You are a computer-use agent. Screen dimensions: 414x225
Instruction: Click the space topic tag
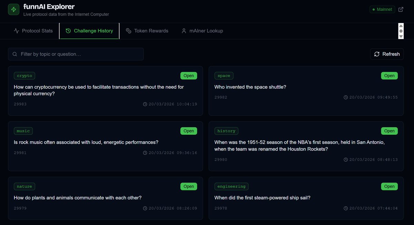pos(224,76)
